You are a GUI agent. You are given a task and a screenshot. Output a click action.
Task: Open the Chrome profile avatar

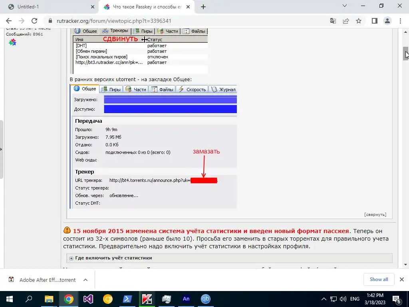(387, 21)
